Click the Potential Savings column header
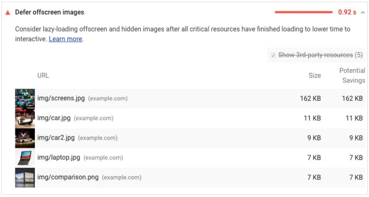This screenshot has height=197, width=369. [352, 75]
